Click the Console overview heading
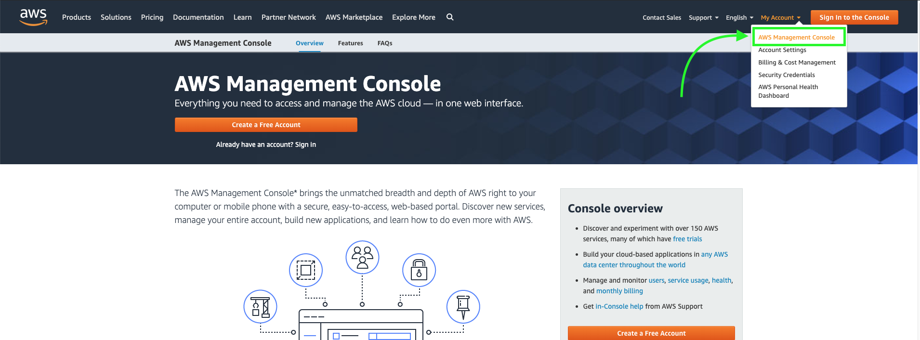Viewport: 920px width, 340px height. (615, 208)
